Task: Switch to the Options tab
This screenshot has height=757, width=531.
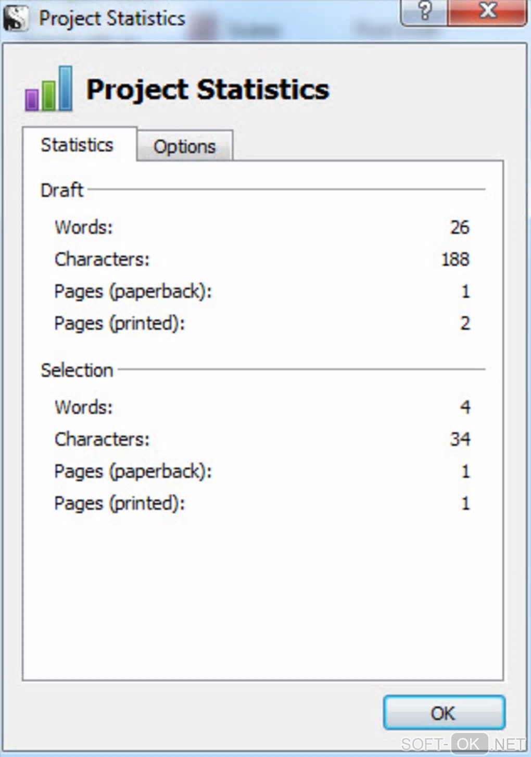Action: point(184,146)
